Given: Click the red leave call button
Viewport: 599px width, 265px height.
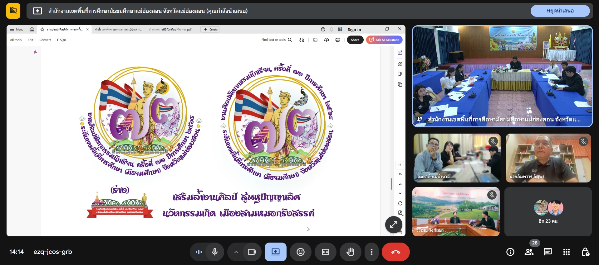Looking at the screenshot, I should (x=395, y=252).
